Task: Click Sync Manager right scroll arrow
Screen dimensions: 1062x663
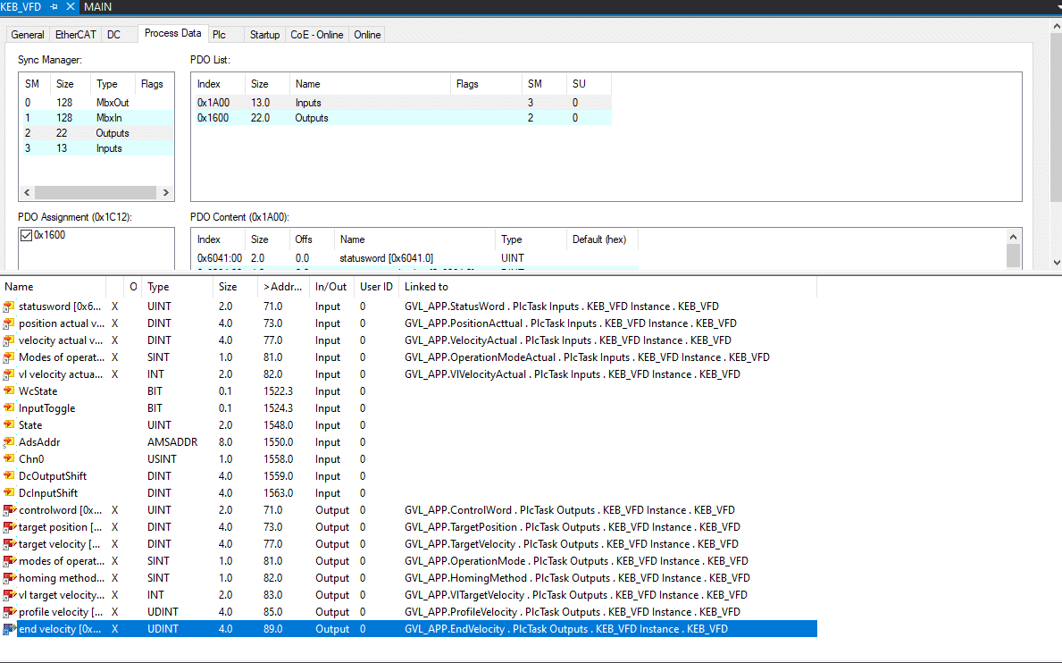Action: point(166,192)
